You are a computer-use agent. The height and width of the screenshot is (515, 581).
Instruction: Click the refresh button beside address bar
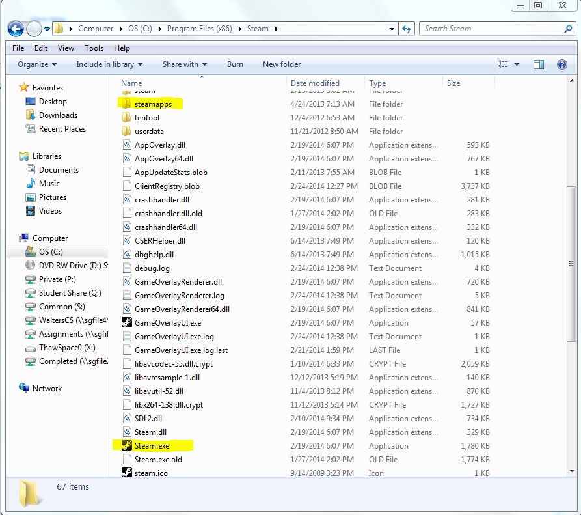[x=407, y=29]
